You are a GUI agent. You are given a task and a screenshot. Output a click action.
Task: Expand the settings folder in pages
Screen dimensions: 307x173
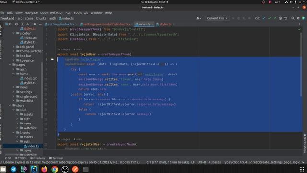click(x=13, y=92)
